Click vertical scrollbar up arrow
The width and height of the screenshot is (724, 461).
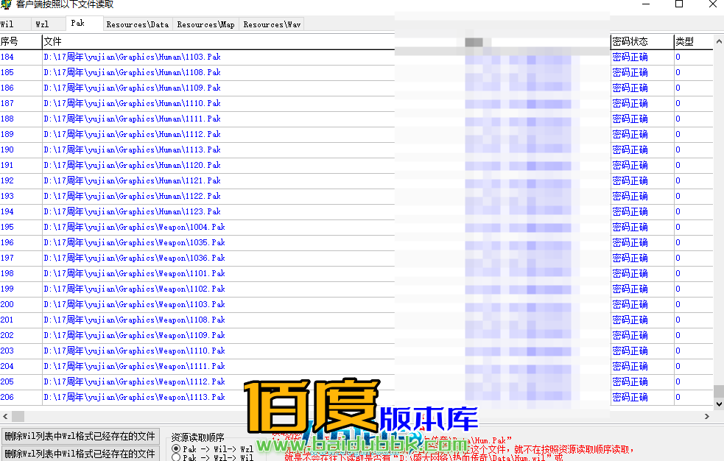pos(719,41)
